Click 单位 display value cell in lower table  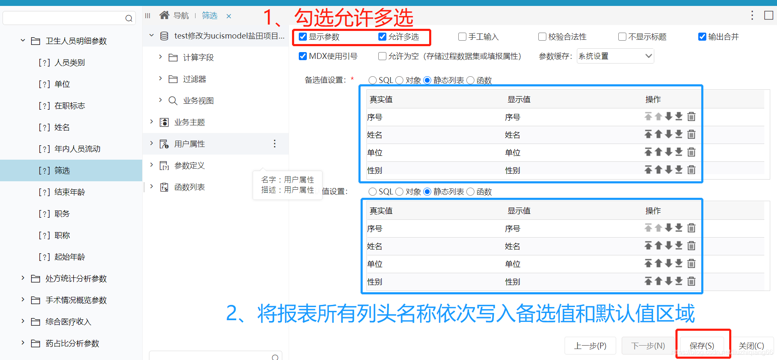click(512, 264)
